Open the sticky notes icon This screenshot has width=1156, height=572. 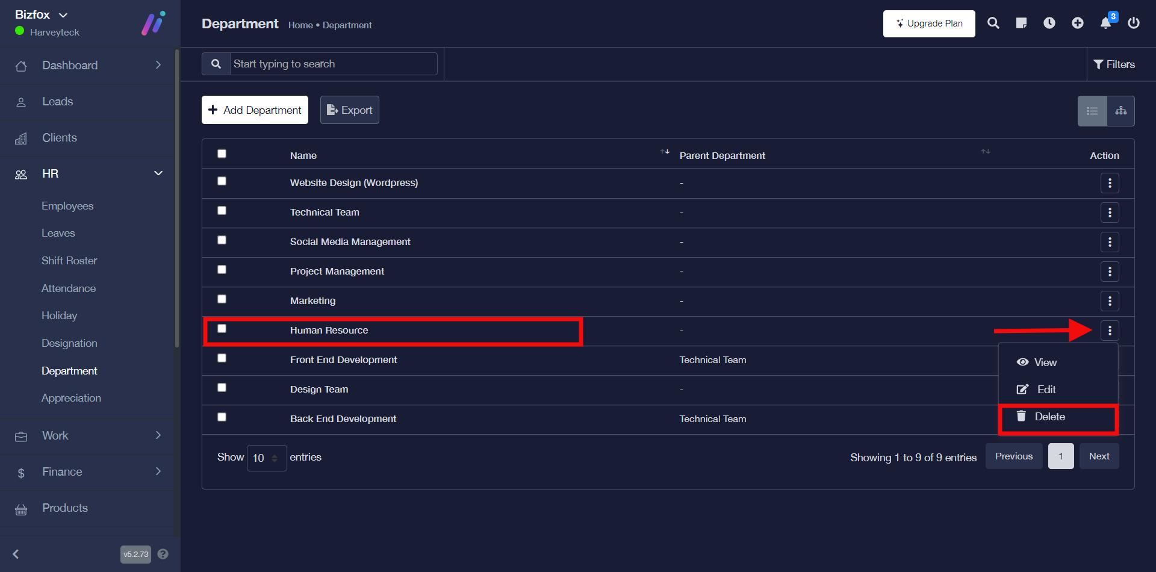click(1021, 23)
